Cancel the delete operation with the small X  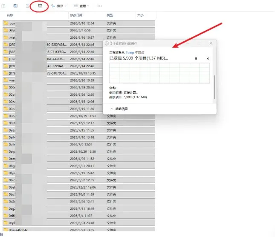coord(208,58)
